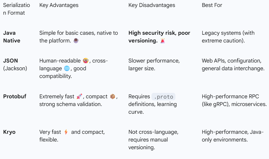The height and width of the screenshot is (159, 269).
Task: Click the Best For column header
Action: (212, 5)
